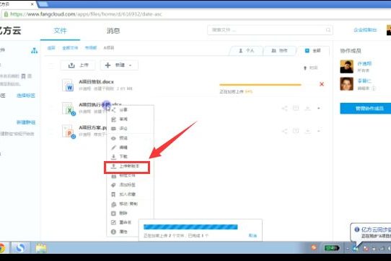The height and width of the screenshot is (261, 391).
Task: Click the magnifier search icon
Action: 328,30
